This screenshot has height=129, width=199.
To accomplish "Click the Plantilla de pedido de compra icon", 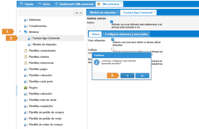I will [x=26, y=112].
